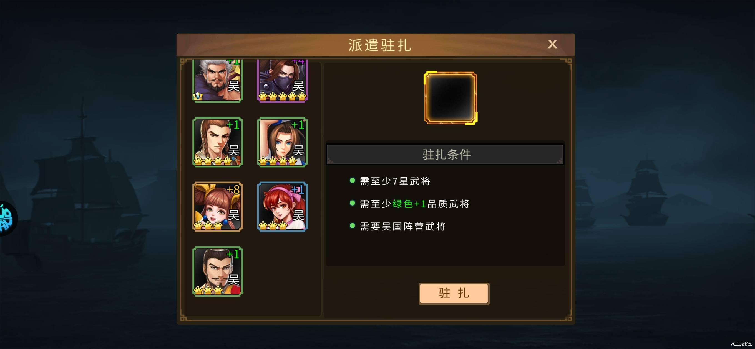Click the empty glowing garrison slot
Viewport: 755px width, 349px height.
pyautogui.click(x=451, y=98)
